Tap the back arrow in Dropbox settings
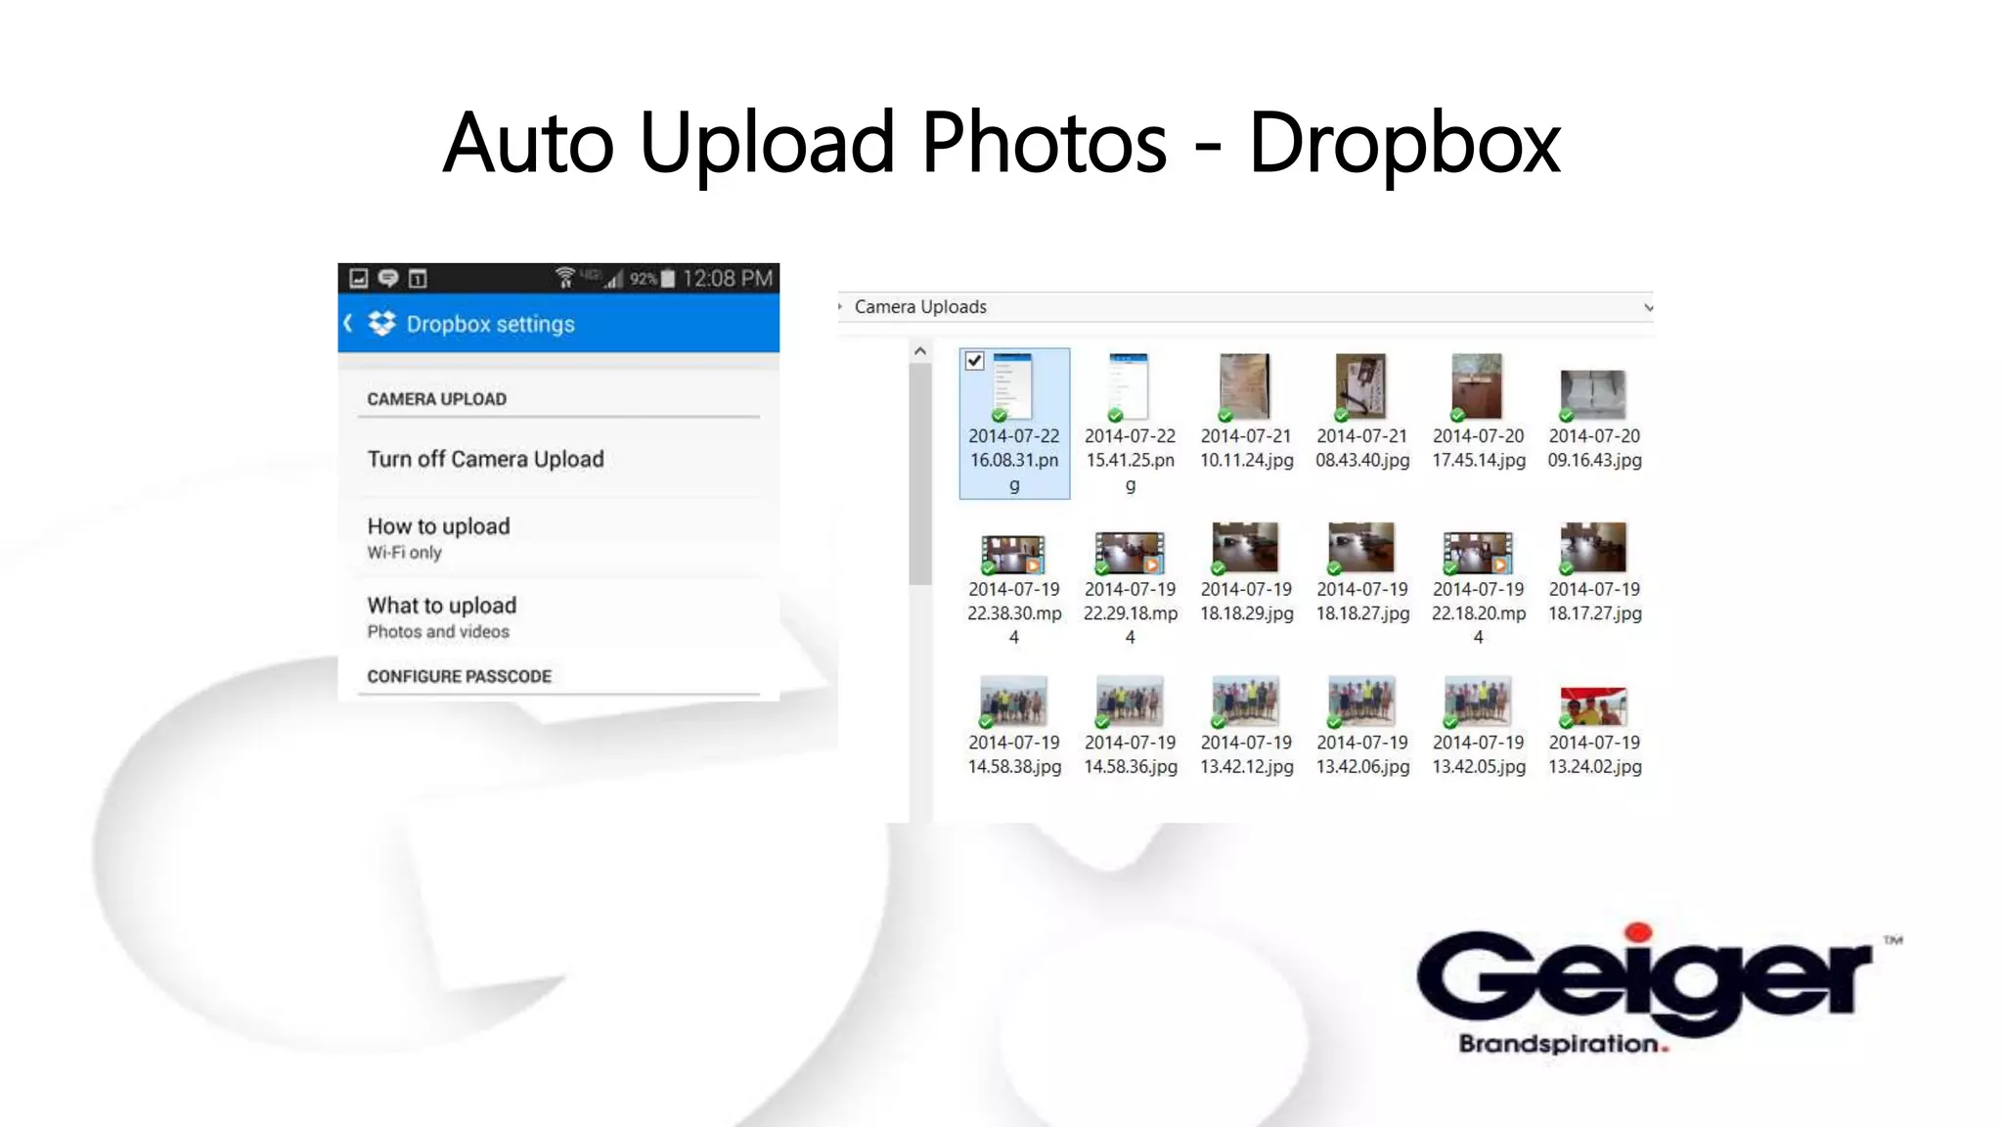The height and width of the screenshot is (1127, 2003). point(348,323)
